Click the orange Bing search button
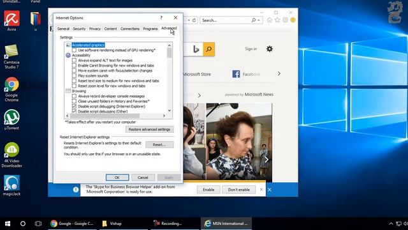 pos(208,49)
